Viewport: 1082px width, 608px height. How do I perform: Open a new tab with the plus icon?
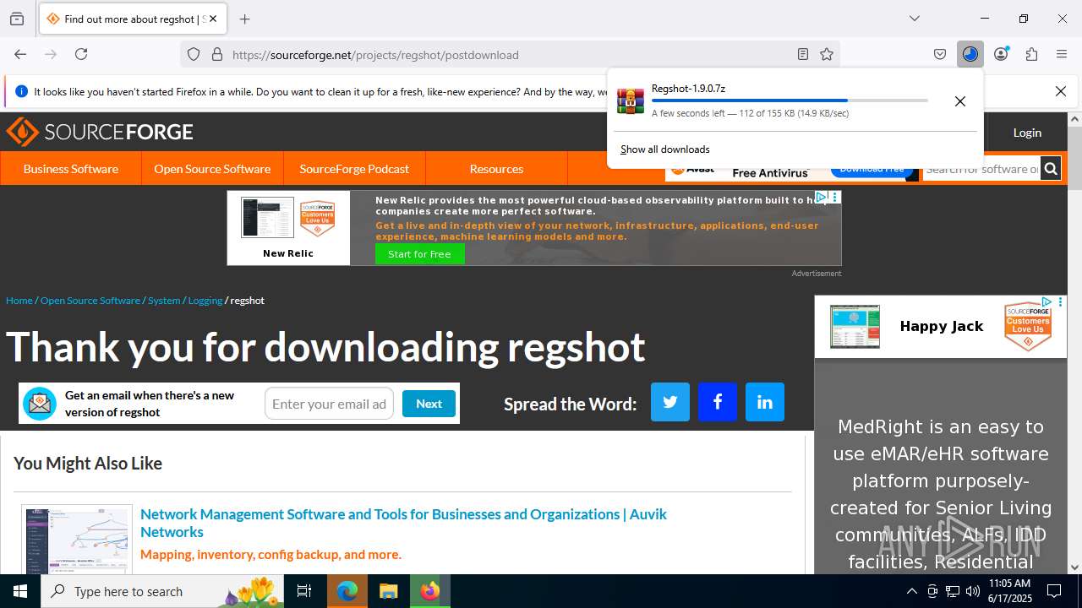245,19
